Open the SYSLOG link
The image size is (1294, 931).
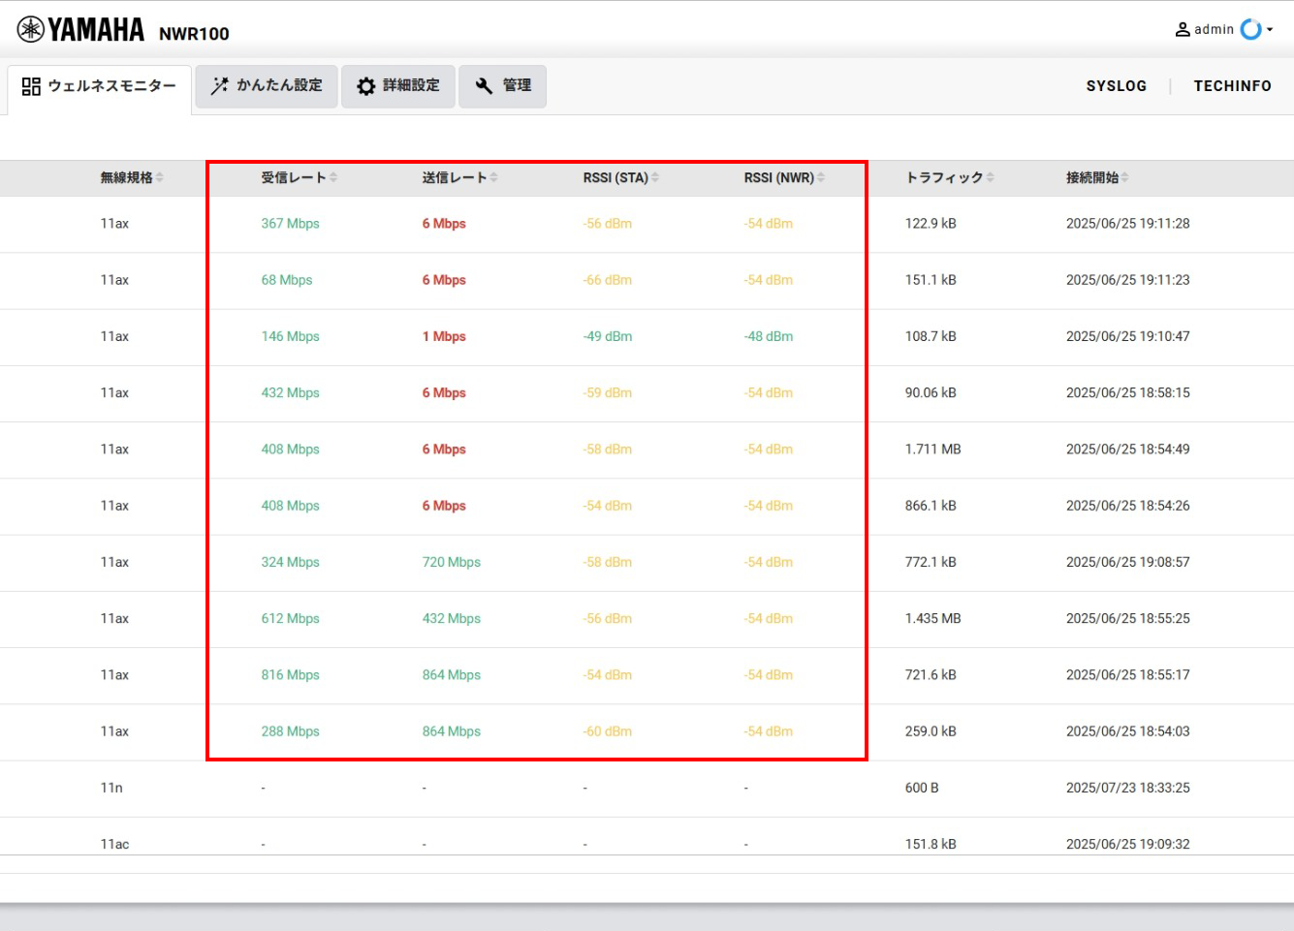[x=1116, y=86]
